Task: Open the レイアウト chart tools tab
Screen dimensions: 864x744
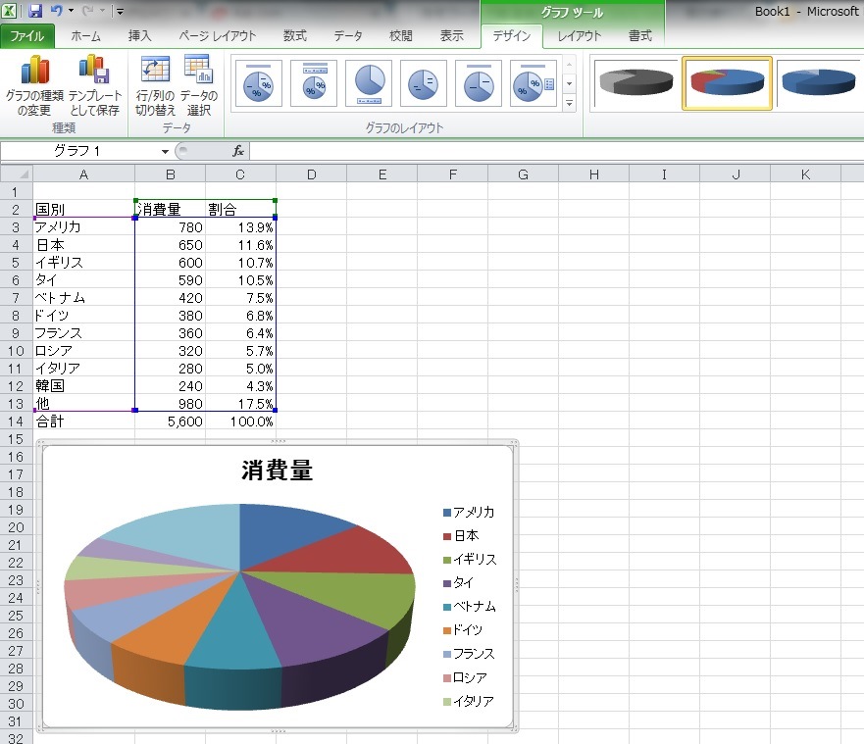Action: (x=580, y=36)
